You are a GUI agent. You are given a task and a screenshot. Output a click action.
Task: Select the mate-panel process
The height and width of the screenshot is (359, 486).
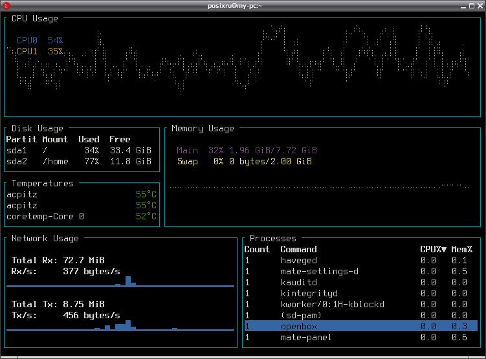[361, 337]
